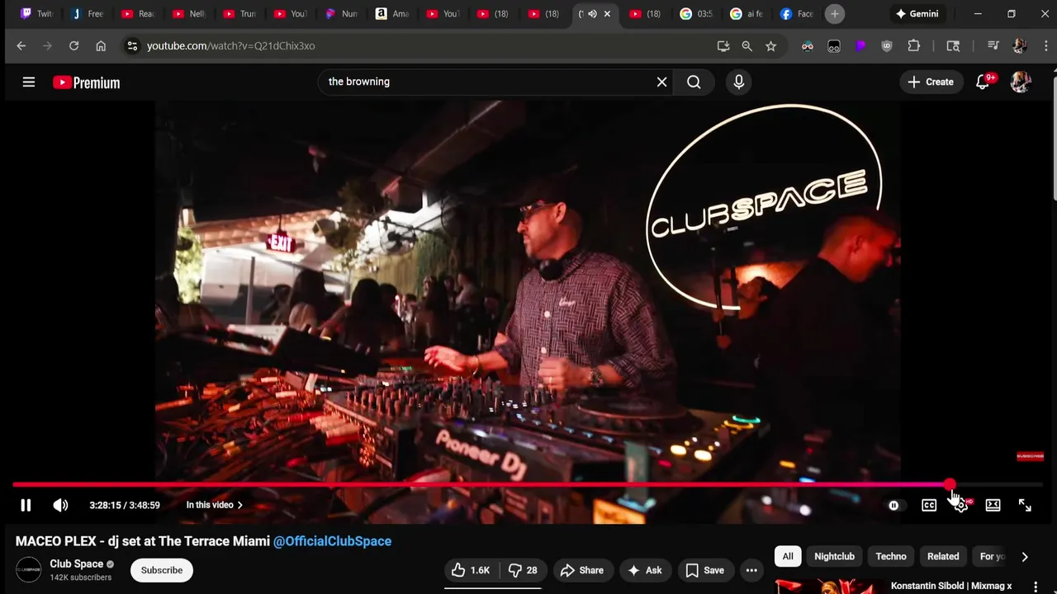This screenshot has height=594, width=1057.
Task: Open YouTube notifications bell
Action: pyautogui.click(x=983, y=82)
